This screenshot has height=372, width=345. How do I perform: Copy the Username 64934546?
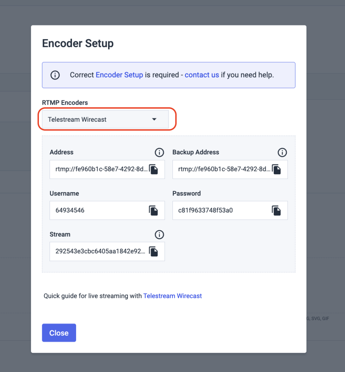pyautogui.click(x=153, y=210)
